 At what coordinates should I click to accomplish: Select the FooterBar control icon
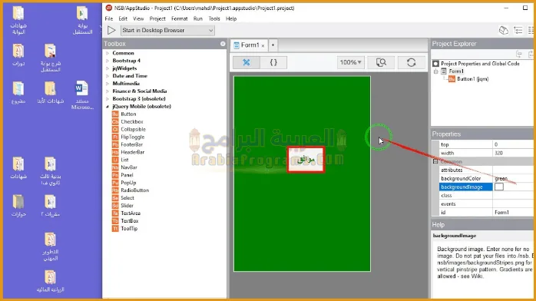[115, 144]
